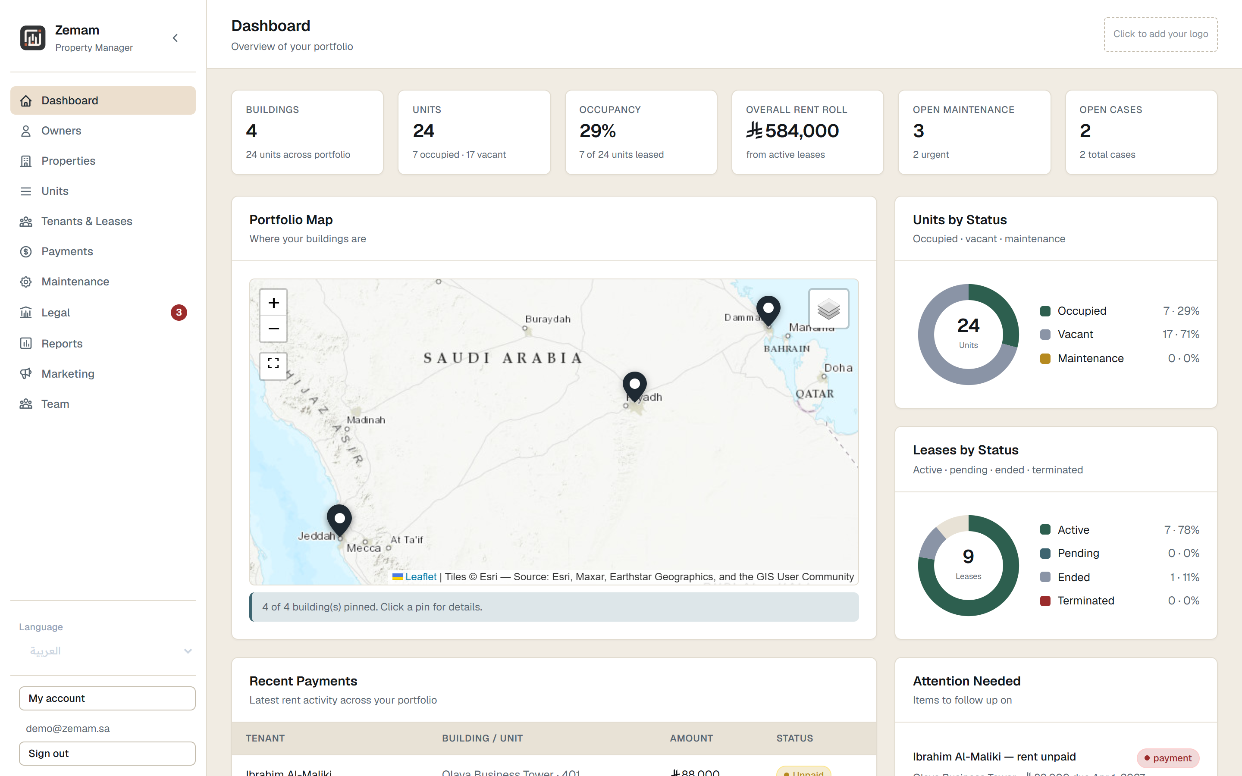Click the Payments dollar icon
This screenshot has width=1242, height=776.
pyautogui.click(x=26, y=251)
